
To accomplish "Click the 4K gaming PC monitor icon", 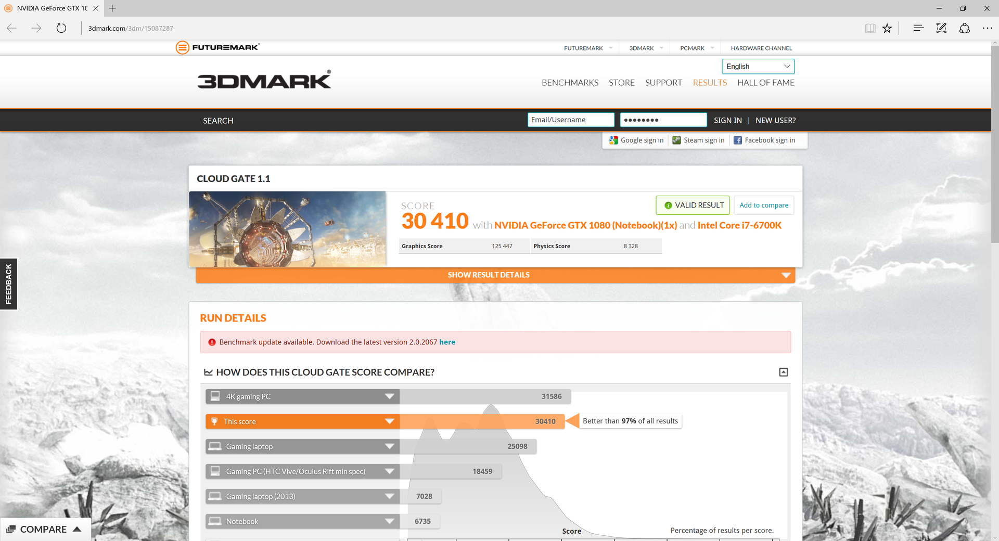I will pyautogui.click(x=215, y=396).
